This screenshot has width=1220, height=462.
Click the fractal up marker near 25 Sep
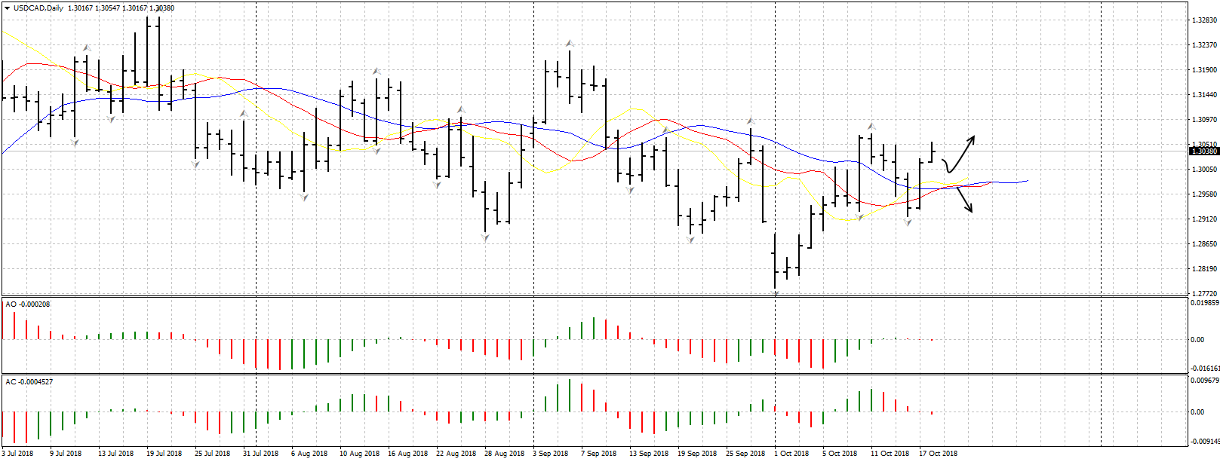(x=750, y=121)
